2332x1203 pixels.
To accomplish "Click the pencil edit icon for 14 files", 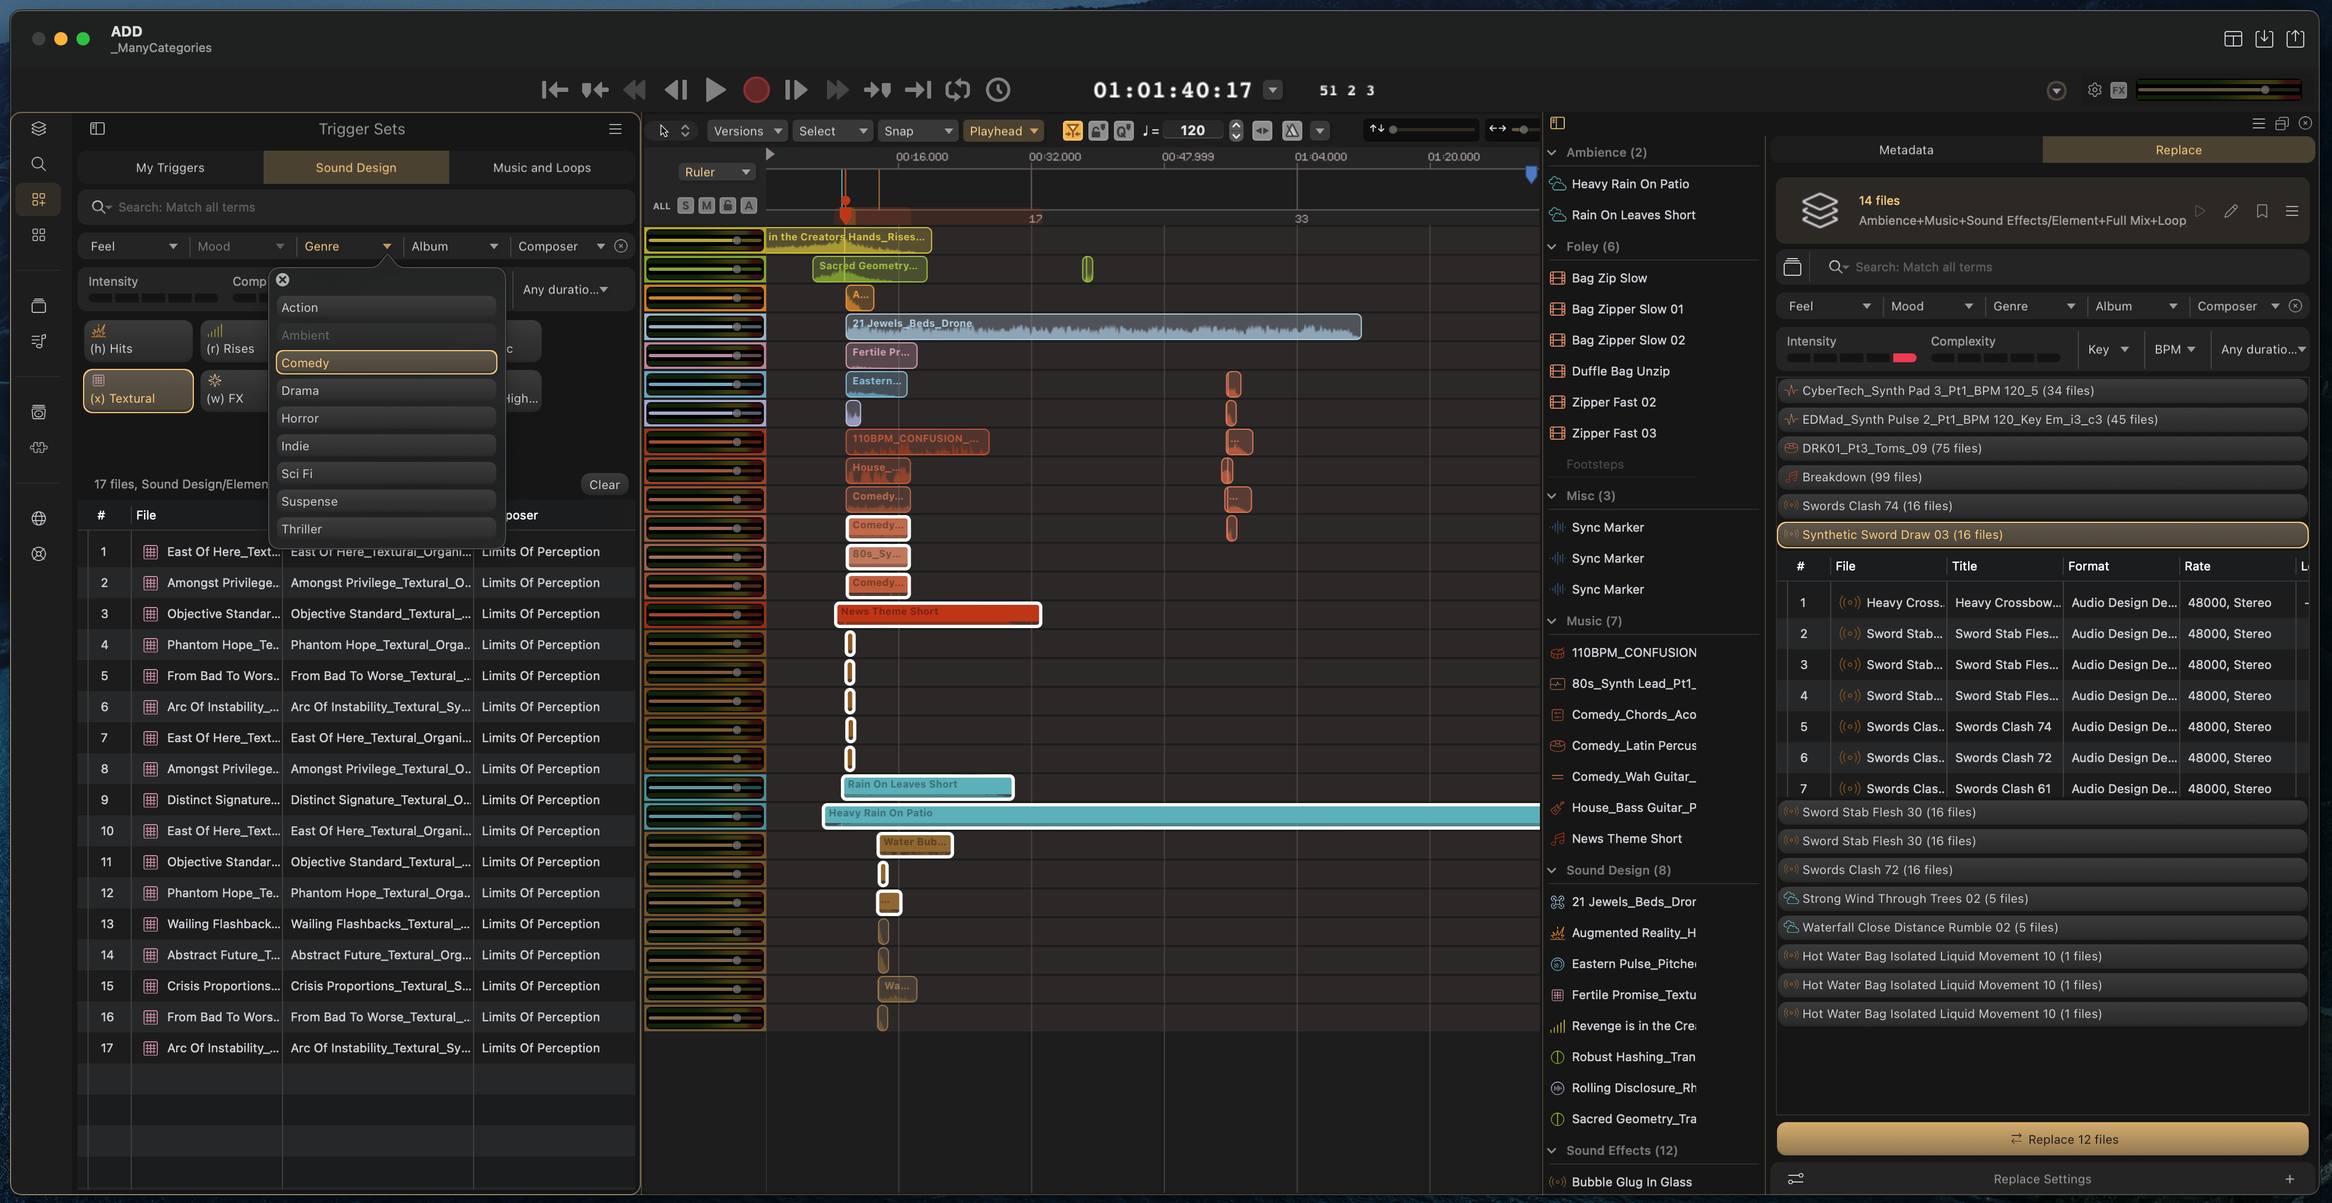I will pyautogui.click(x=2231, y=211).
